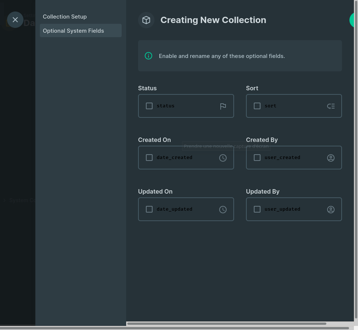Edit the user_created field name input

coord(294,158)
